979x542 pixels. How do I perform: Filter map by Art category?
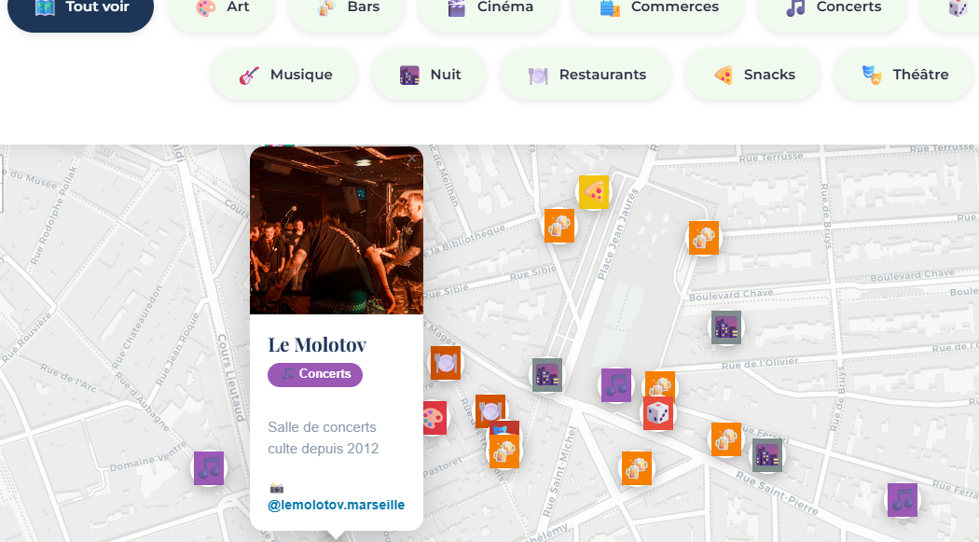pyautogui.click(x=222, y=8)
